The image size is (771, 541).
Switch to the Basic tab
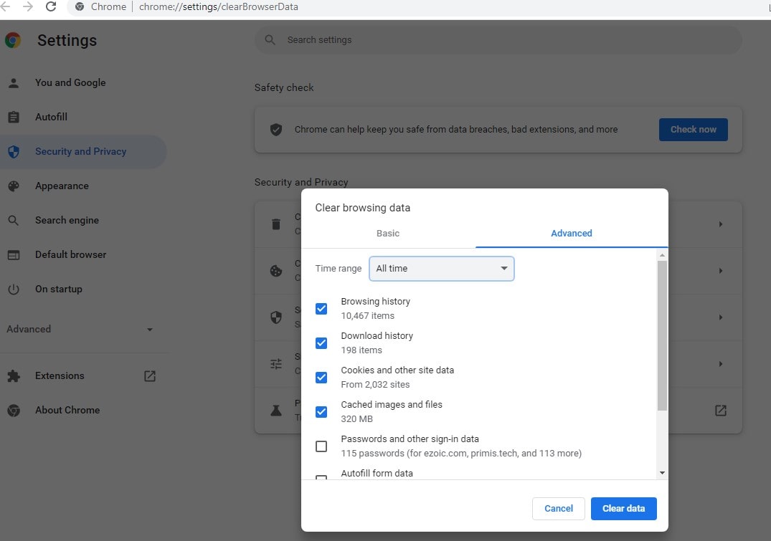pos(387,233)
